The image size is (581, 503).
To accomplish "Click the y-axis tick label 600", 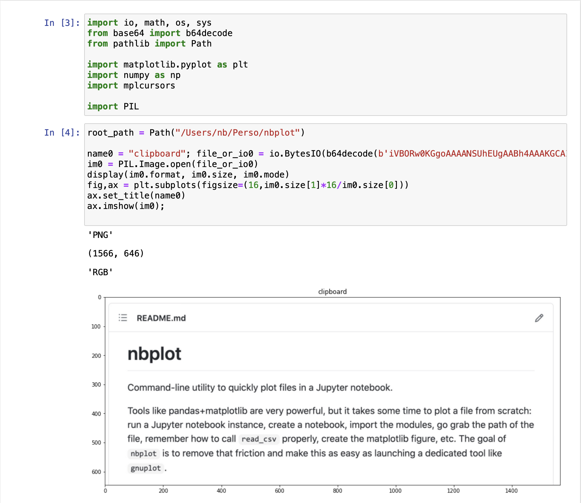I will point(97,472).
